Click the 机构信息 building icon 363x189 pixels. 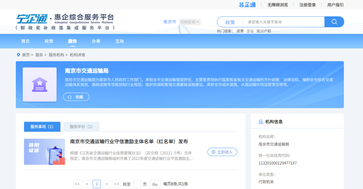pyautogui.click(x=261, y=122)
